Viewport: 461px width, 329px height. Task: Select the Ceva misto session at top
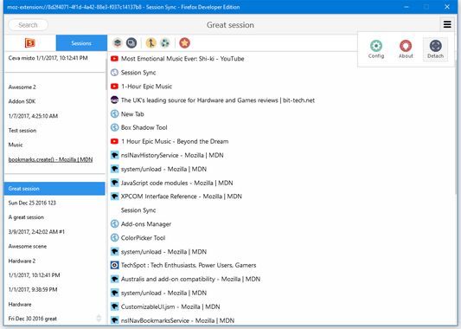click(48, 58)
